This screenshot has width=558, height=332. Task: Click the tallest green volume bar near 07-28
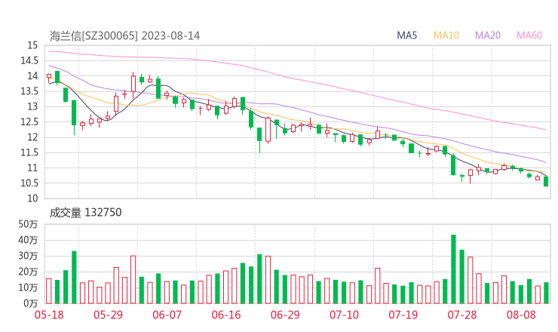click(x=453, y=269)
